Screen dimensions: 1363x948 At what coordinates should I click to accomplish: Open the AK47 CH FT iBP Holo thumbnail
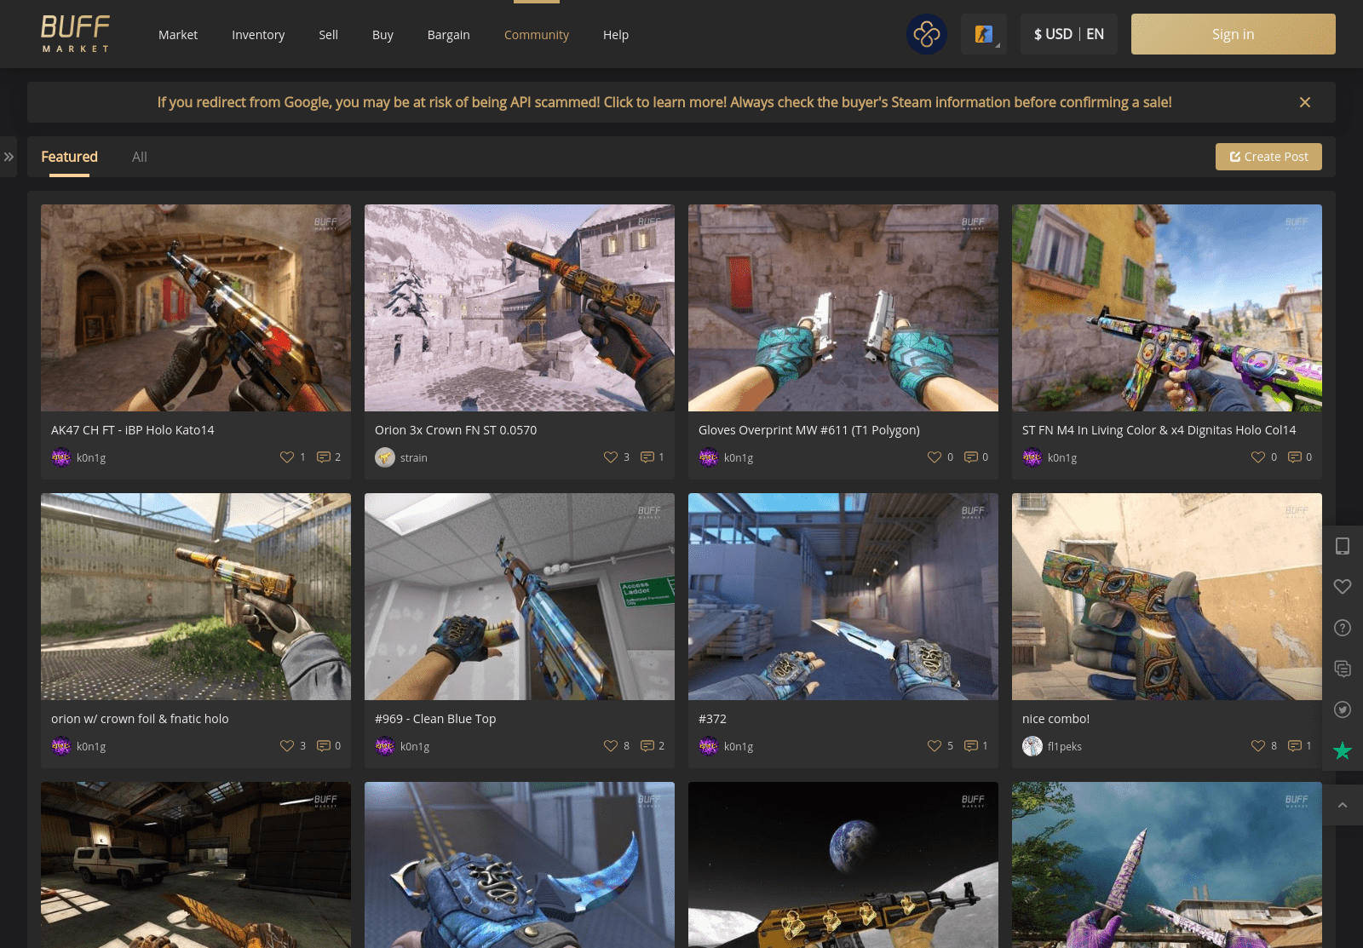[196, 307]
